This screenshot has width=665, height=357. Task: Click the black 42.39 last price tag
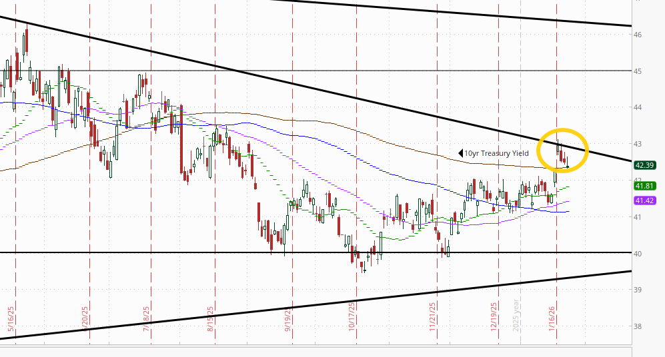644,165
